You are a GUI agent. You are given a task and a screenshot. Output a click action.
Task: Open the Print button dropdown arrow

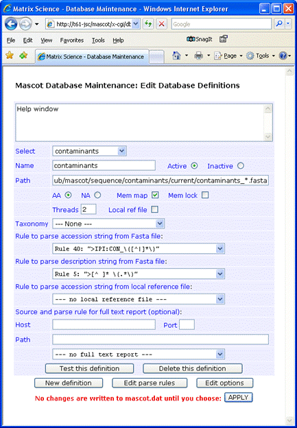point(209,56)
